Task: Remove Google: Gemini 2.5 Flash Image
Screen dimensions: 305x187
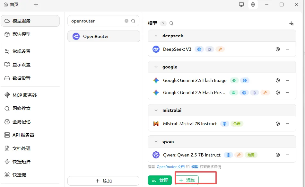Action: click(287, 80)
